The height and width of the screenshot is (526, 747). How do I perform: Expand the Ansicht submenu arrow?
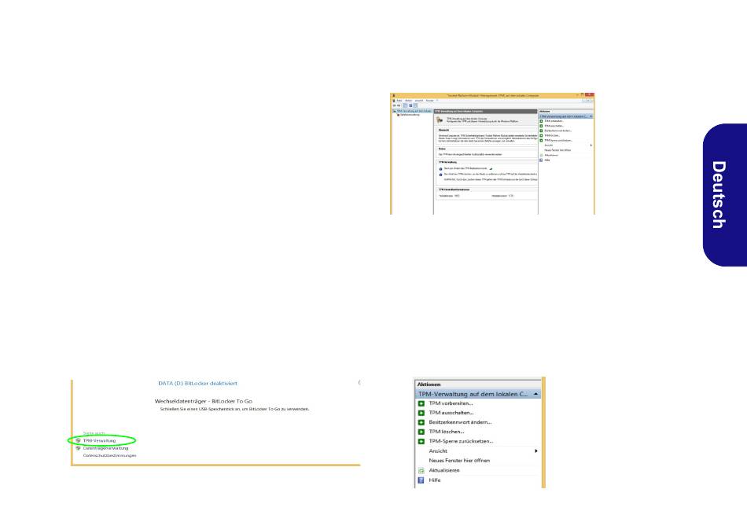click(x=536, y=451)
